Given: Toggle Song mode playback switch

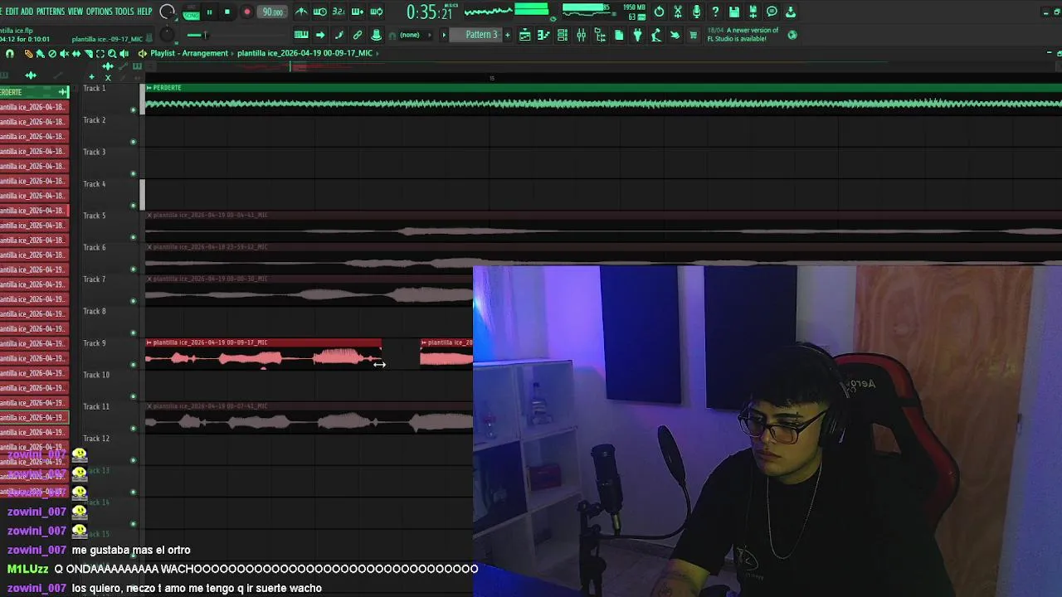Looking at the screenshot, I should [x=192, y=12].
